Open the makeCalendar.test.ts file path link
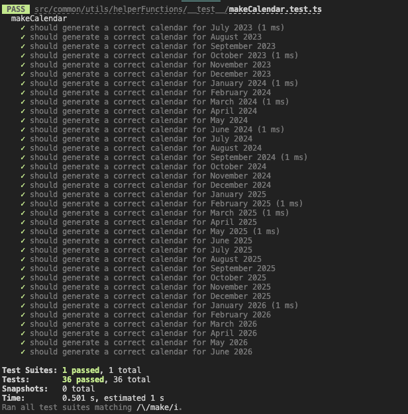The width and height of the screenshot is (408, 414). pos(178,9)
